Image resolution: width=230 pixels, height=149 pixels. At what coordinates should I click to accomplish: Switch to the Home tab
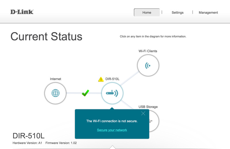pyautogui.click(x=147, y=12)
